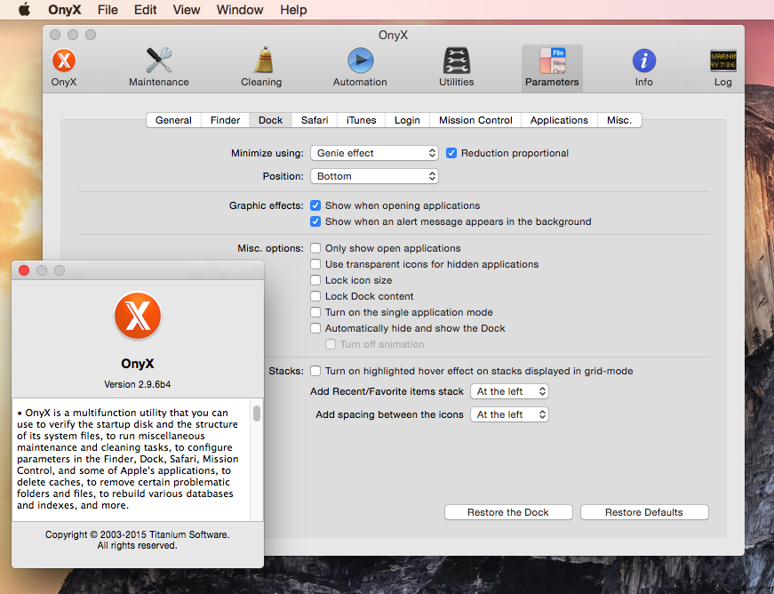Screen dimensions: 774x594
Task: Toggle Reduction proportional checkbox
Action: click(x=451, y=153)
